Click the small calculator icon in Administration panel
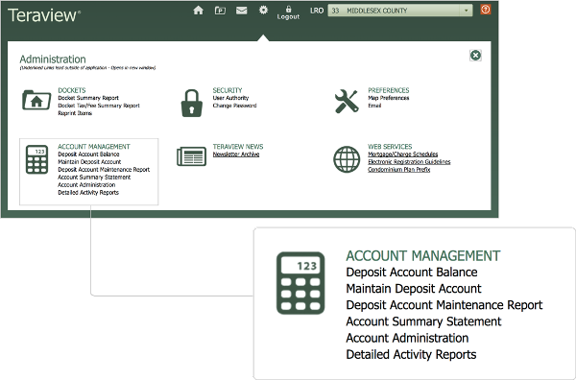 pyautogui.click(x=36, y=159)
